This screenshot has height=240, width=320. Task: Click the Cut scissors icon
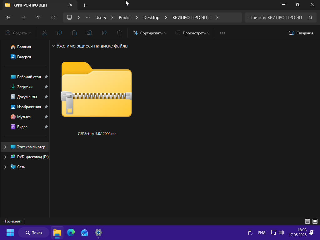click(44, 33)
